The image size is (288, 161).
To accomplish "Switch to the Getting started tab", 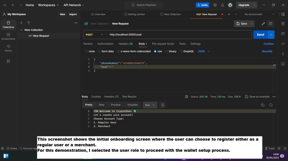I will coord(134,14).
